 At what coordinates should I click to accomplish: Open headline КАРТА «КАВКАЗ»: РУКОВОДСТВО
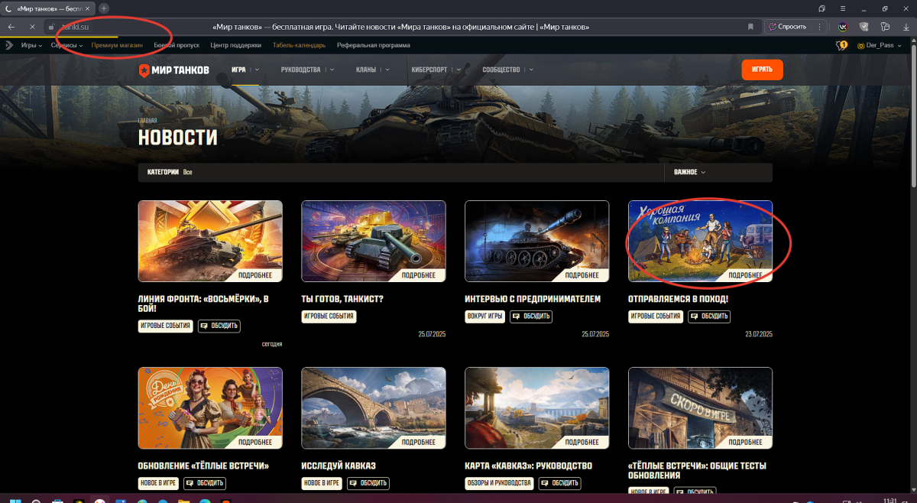pos(528,466)
